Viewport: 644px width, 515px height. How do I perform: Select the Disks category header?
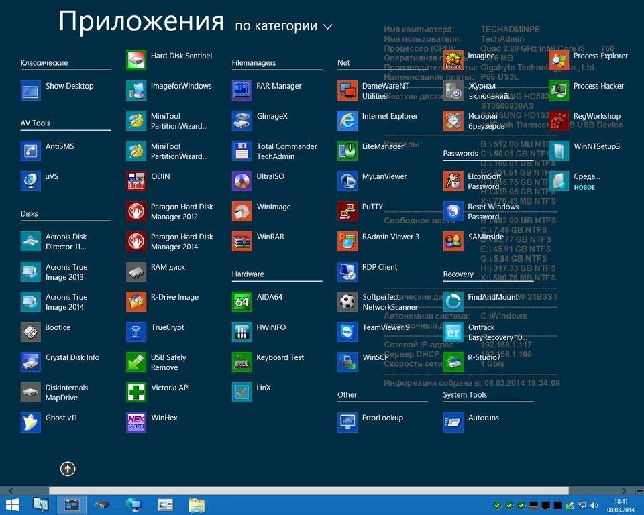pos(29,213)
